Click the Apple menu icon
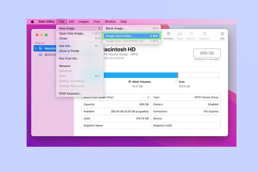 32,22
